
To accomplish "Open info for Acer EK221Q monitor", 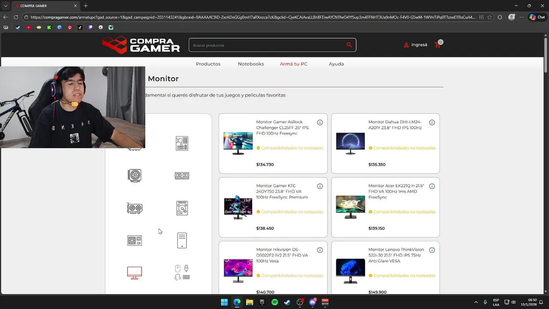I will (x=432, y=186).
